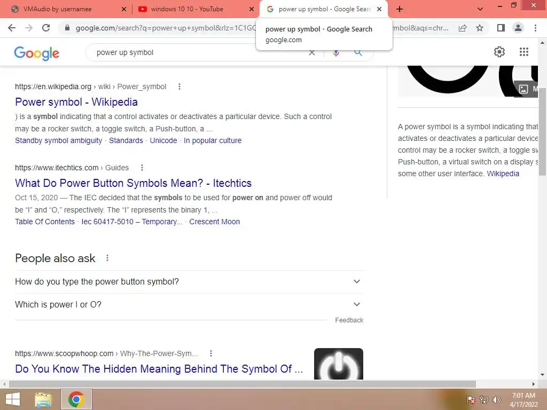Screen dimensions: 547x410
Task: Start voice search with the microphone
Action: 336,53
